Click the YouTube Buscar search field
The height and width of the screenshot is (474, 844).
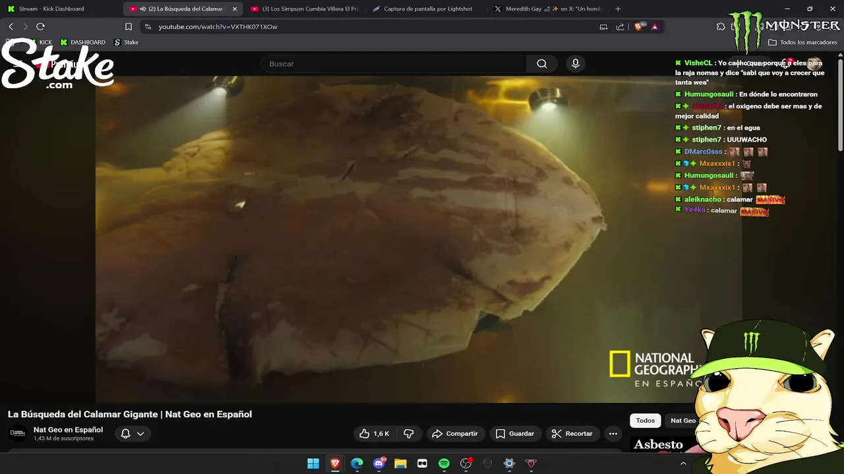click(394, 64)
